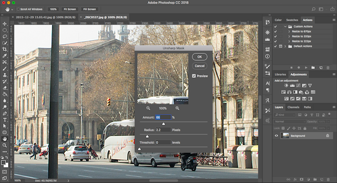Click the Threshold levels input field
The width and height of the screenshot is (337, 183).
point(163,142)
